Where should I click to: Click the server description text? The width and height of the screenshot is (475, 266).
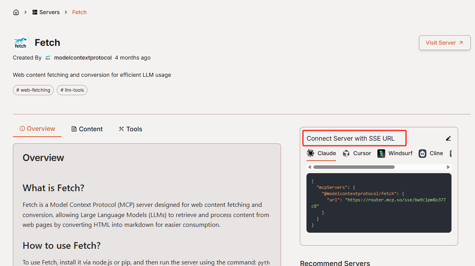[92, 75]
